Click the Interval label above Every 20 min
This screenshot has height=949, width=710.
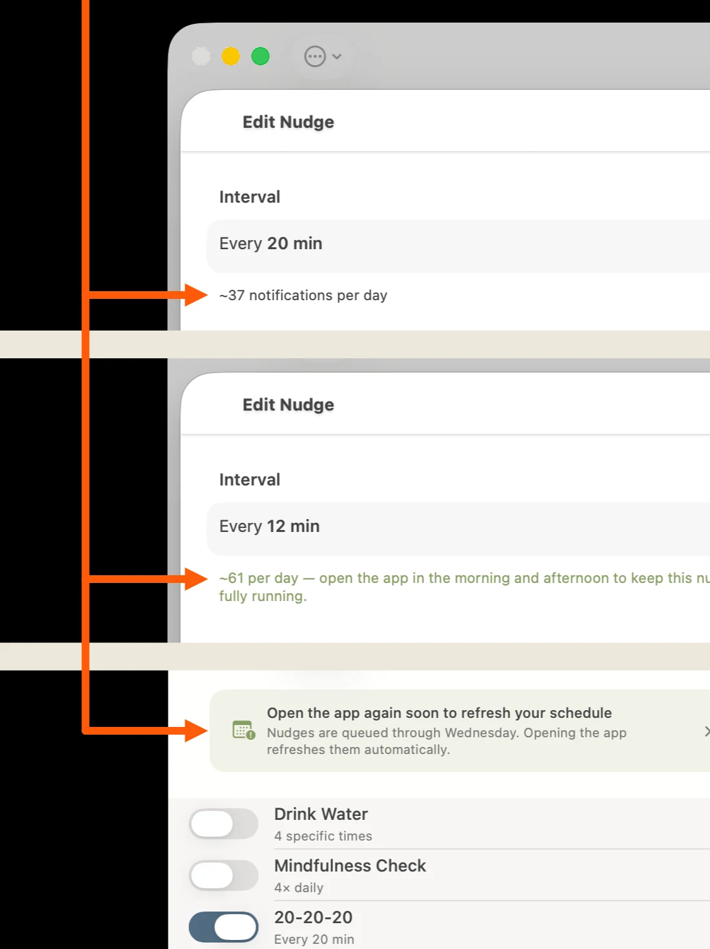(x=250, y=197)
